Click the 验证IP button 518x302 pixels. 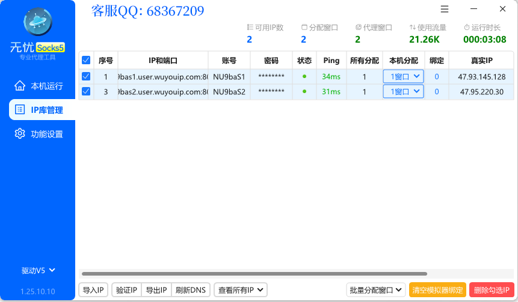click(x=126, y=290)
